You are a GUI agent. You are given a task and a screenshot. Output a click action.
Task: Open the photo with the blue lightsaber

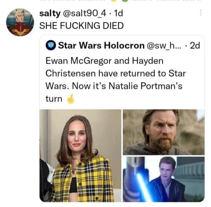coord(164,179)
